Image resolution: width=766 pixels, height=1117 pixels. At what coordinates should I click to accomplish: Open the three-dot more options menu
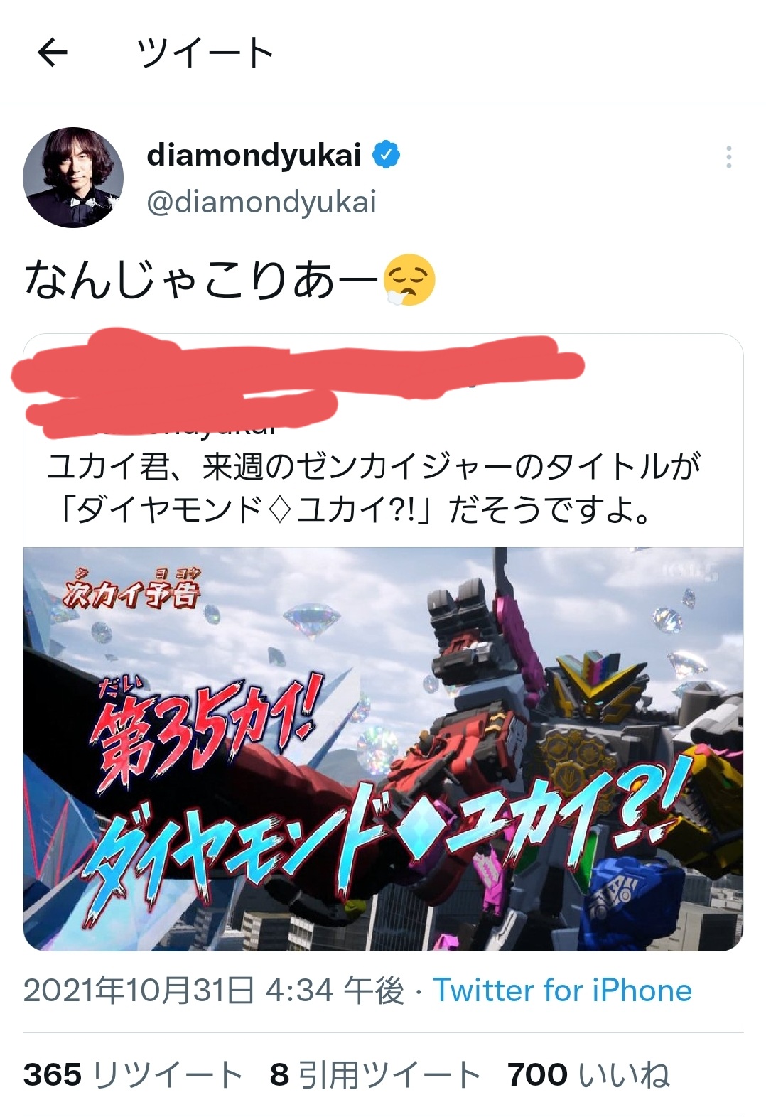(728, 157)
